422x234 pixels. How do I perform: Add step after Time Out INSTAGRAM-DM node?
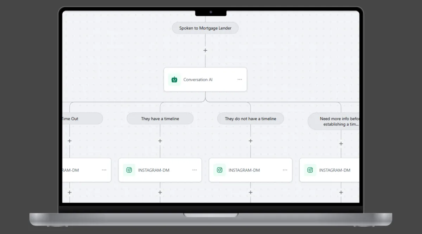[70, 192]
